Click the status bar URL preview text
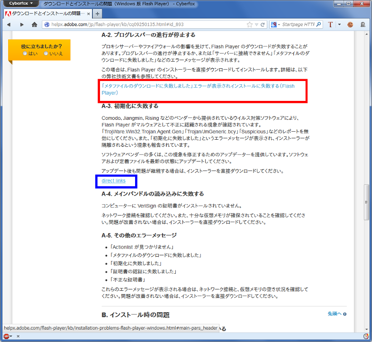Viewport: 372px width, 342px height. [x=110, y=328]
